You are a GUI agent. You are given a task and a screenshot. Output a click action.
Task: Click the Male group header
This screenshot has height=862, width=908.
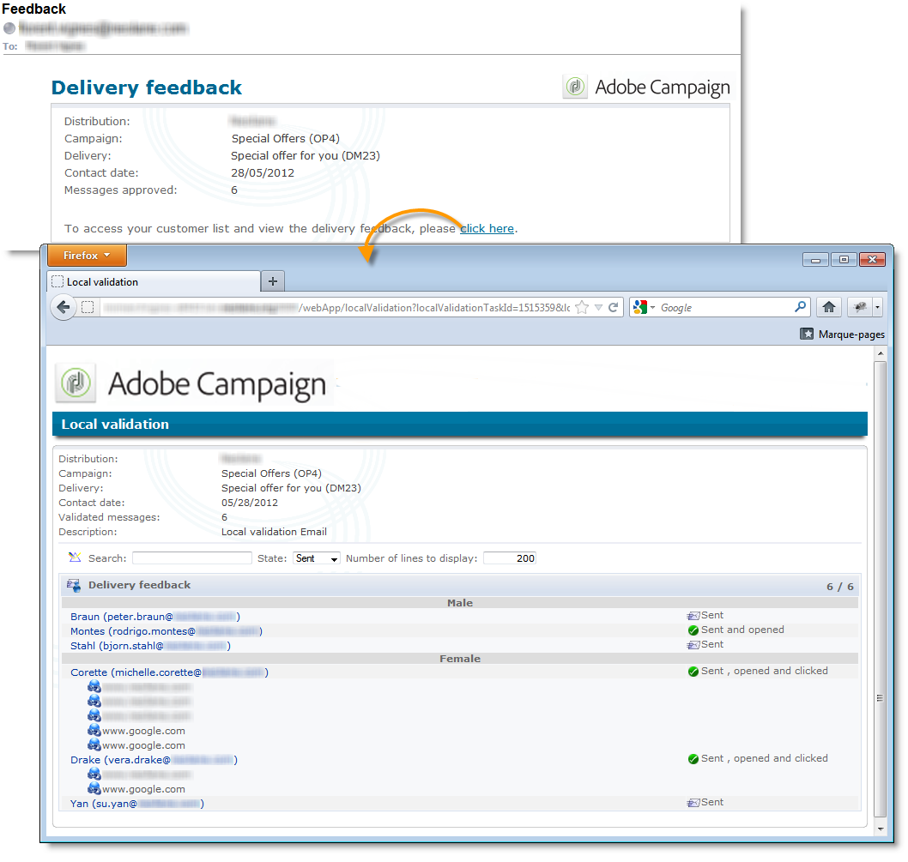[x=460, y=603]
